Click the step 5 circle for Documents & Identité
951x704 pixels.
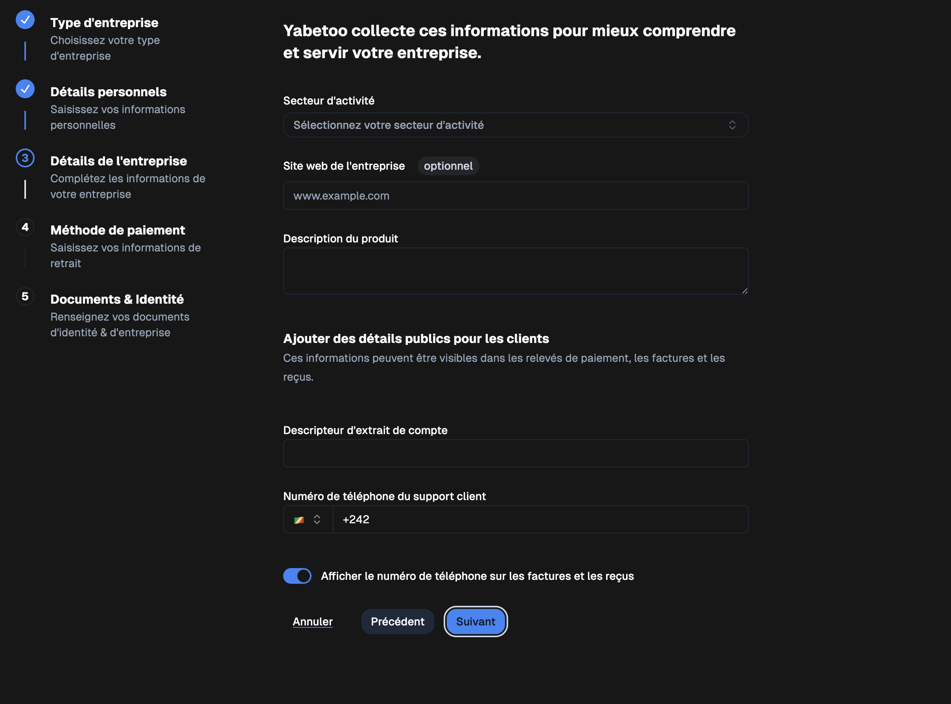click(x=25, y=296)
